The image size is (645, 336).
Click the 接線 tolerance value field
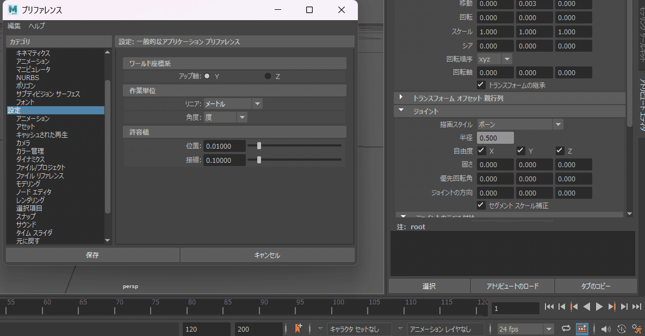click(225, 160)
